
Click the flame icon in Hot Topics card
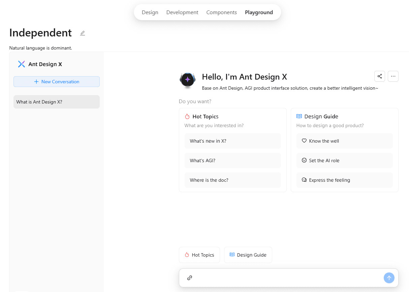[x=187, y=116]
